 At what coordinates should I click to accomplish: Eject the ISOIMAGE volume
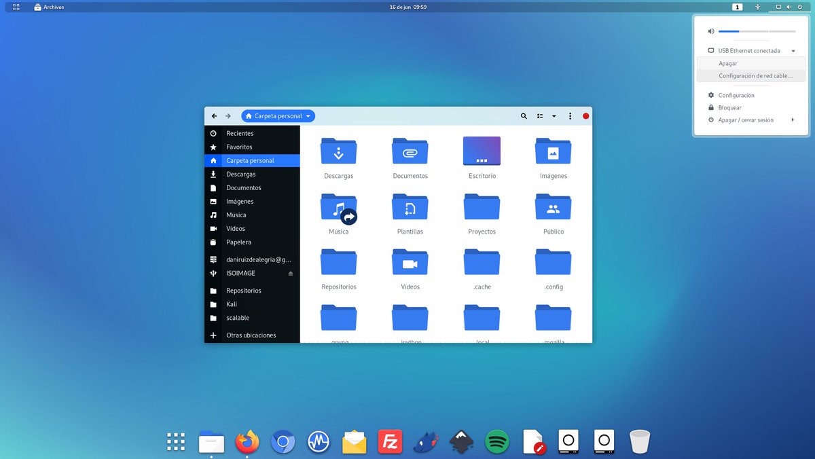pyautogui.click(x=291, y=274)
